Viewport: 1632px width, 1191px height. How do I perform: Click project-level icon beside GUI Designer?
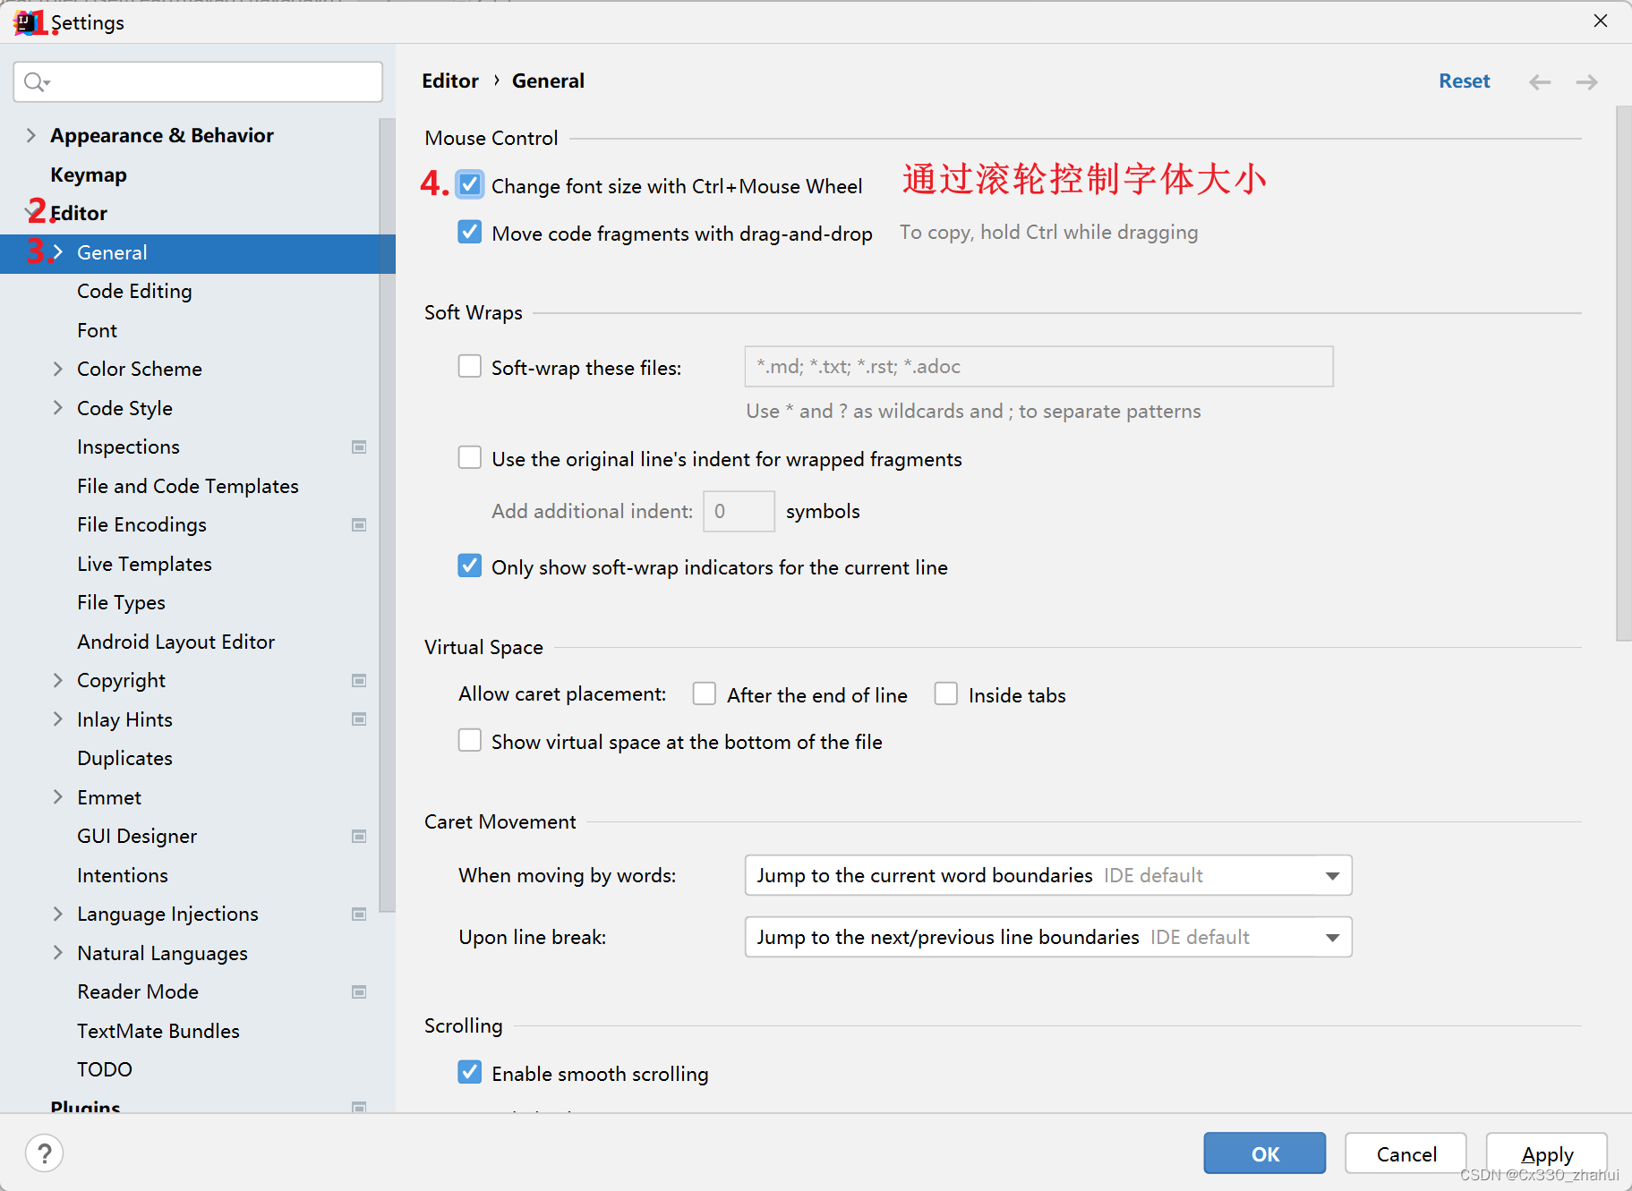coord(359,836)
